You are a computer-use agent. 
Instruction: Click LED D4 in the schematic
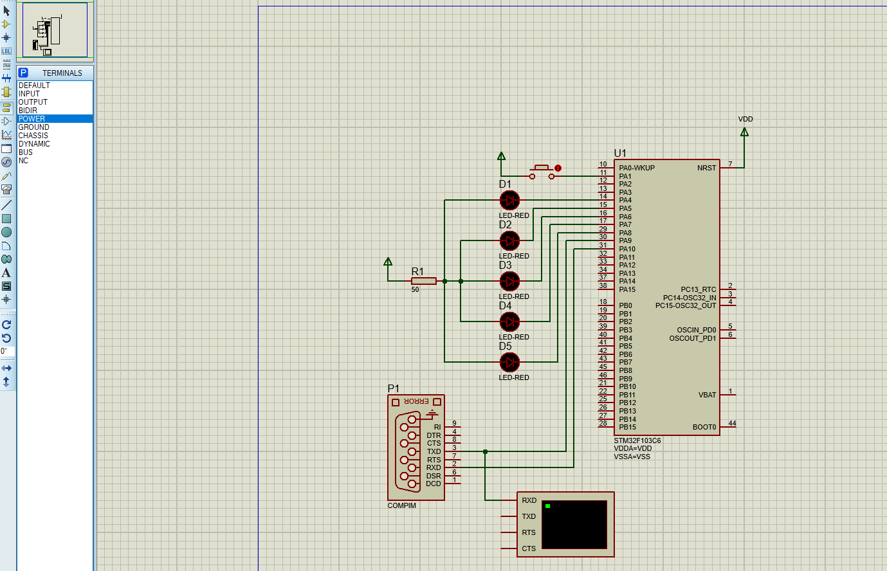coord(509,322)
